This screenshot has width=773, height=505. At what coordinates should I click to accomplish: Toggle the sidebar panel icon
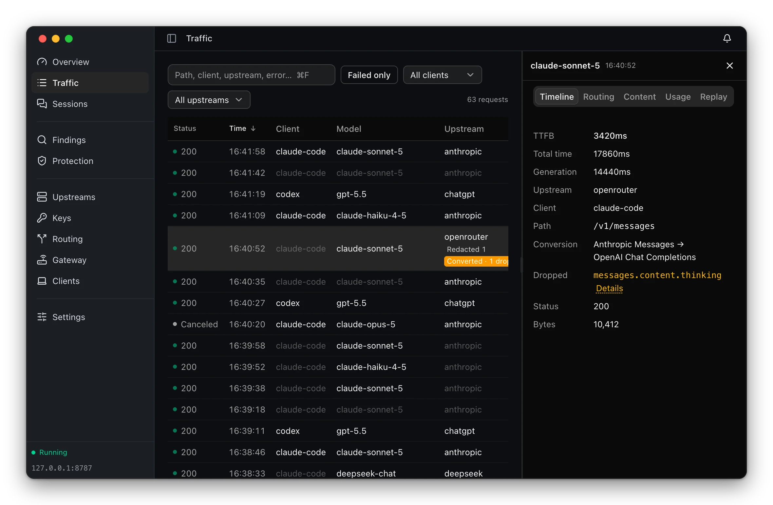pyautogui.click(x=172, y=38)
